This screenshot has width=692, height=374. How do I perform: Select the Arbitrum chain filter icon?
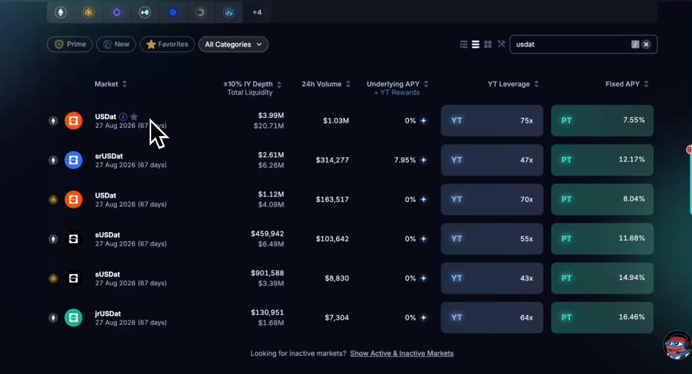click(x=229, y=12)
